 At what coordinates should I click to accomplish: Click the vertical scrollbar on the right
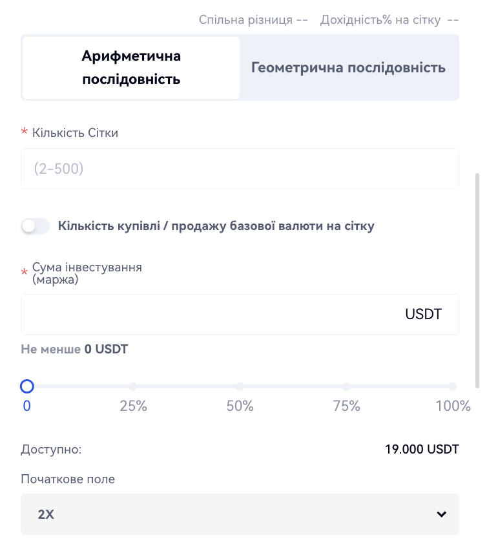point(477,278)
